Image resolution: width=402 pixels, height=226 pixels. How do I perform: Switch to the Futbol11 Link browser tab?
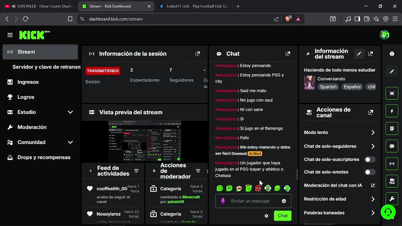click(193, 6)
